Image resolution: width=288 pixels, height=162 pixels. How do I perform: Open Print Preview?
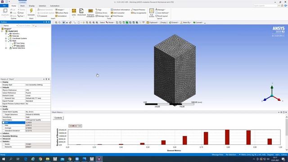[x=117, y=16]
